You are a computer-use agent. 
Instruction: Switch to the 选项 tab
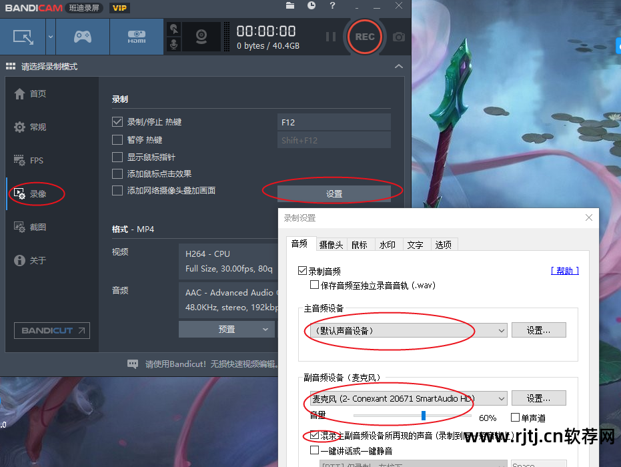443,245
